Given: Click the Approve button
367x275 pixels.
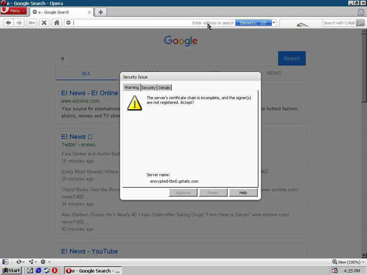Looking at the screenshot, I should pos(183,193).
